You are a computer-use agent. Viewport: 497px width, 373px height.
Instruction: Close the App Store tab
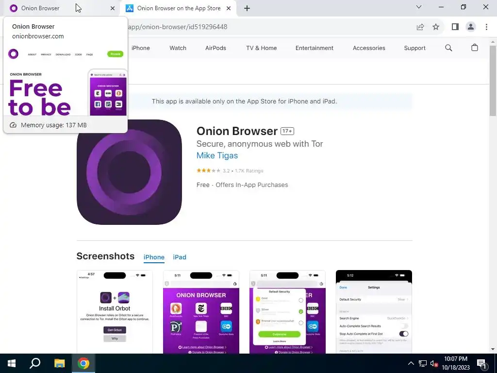click(229, 9)
